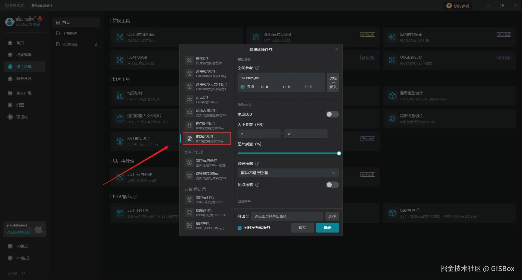Close the 新建转换任务 dialog
The image size is (522, 280).
click(x=337, y=49)
